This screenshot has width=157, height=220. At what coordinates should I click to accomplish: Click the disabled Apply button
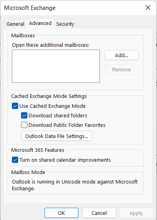136,213
